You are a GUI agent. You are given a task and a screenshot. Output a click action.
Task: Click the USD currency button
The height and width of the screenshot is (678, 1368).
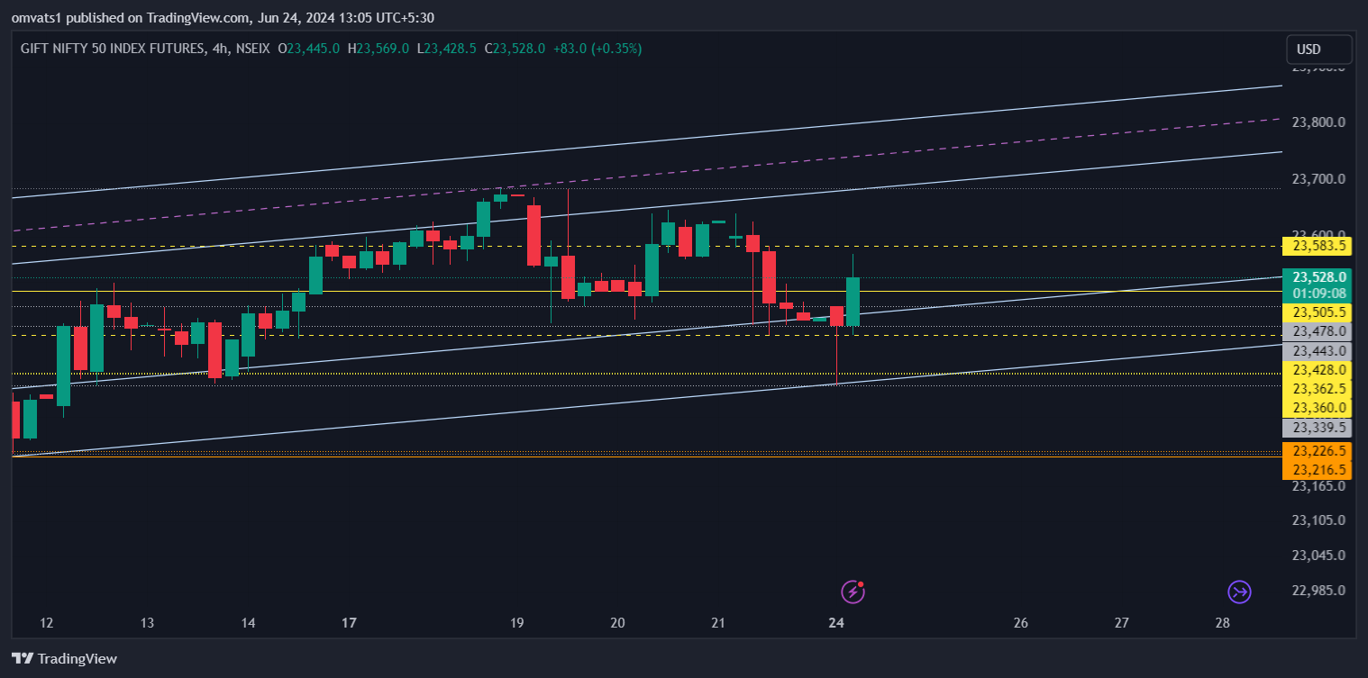click(x=1318, y=50)
